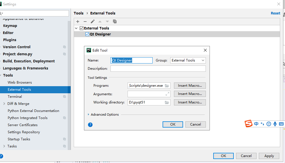Activate Sogou voice input microphone
285x163 pixels.
tap(275, 124)
